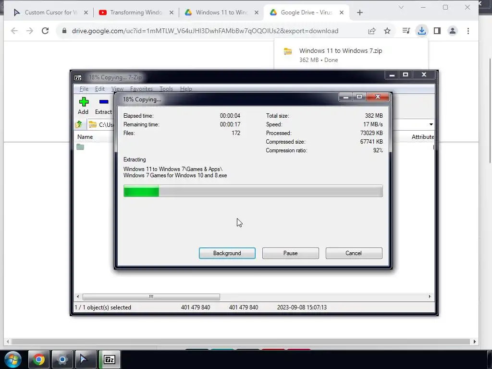
Task: Maximize the Copying dialog
Action: coord(359,97)
